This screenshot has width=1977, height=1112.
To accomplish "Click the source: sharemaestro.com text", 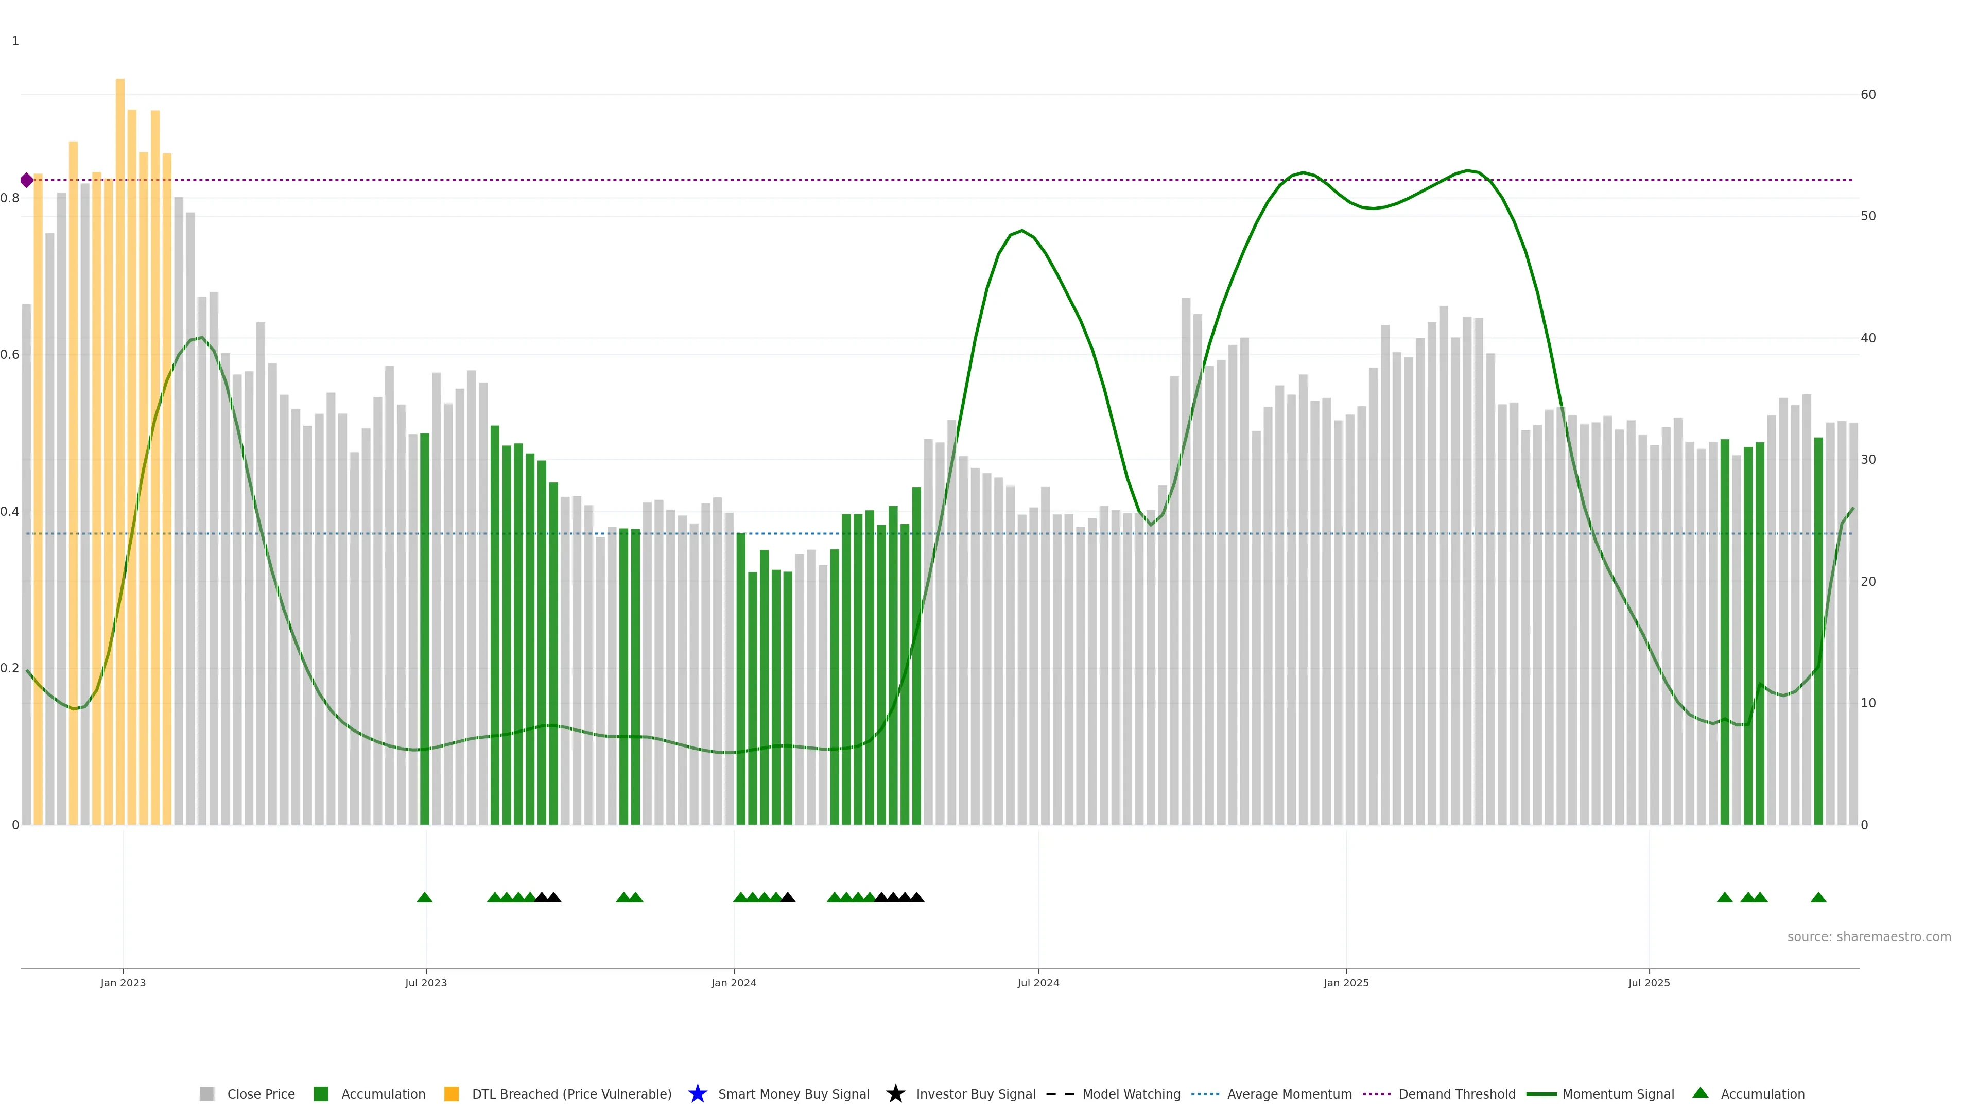I will point(1869,936).
